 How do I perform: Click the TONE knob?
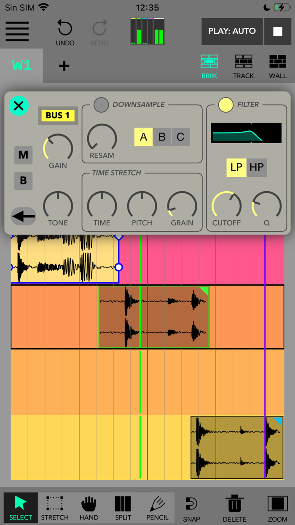[x=58, y=206]
